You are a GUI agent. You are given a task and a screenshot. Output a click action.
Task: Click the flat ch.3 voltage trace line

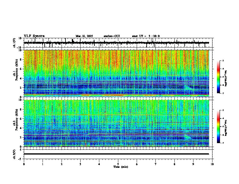(116, 154)
